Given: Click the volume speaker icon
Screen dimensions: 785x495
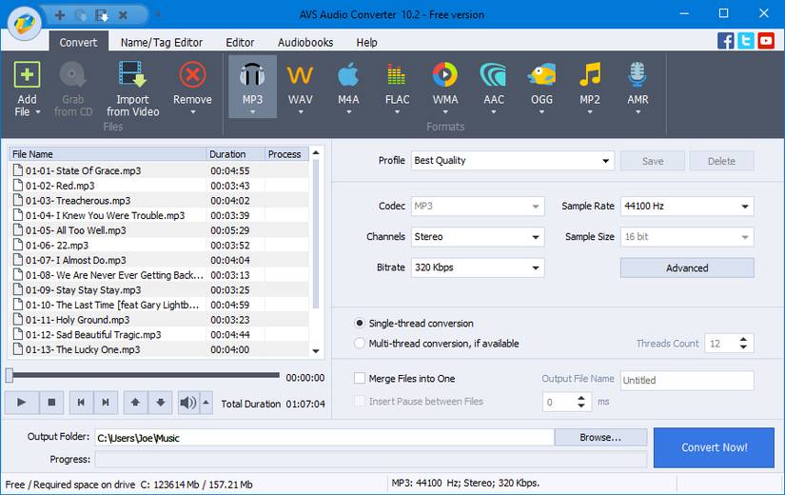Looking at the screenshot, I should pos(188,403).
